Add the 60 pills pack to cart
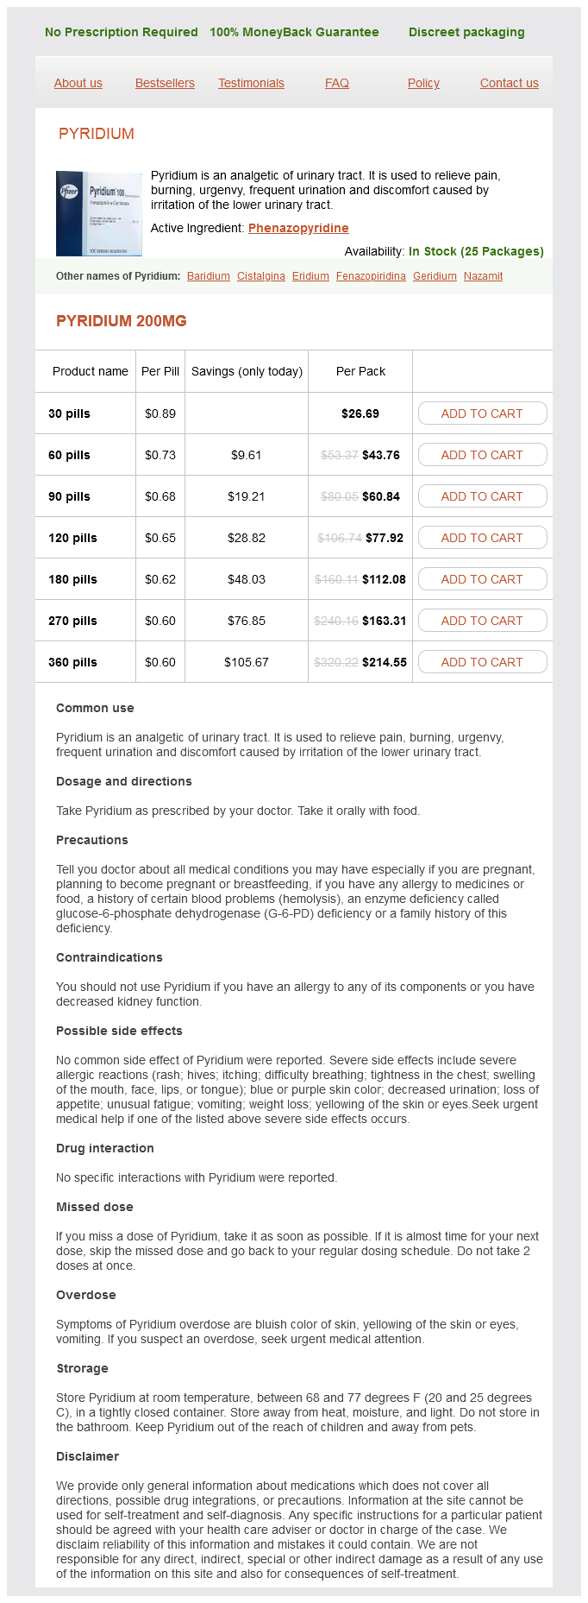Viewport: 588px width, 1603px height. tap(482, 455)
